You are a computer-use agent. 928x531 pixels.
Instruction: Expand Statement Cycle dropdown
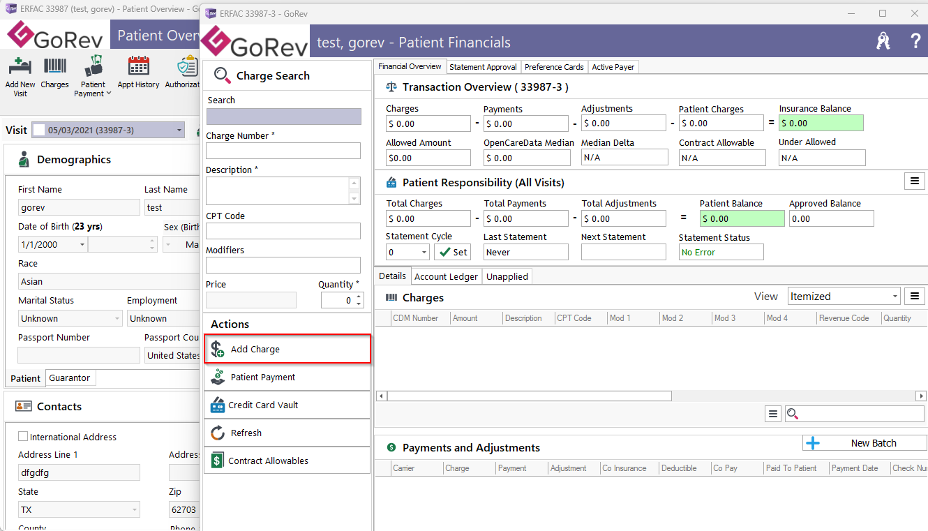pyautogui.click(x=423, y=252)
